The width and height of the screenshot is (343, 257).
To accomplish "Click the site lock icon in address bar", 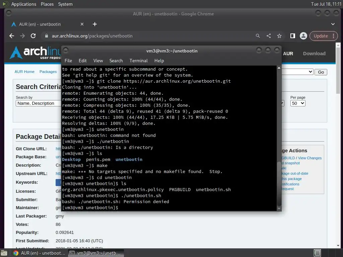I will tap(46, 36).
